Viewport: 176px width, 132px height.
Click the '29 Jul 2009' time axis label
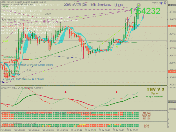click(6, 130)
